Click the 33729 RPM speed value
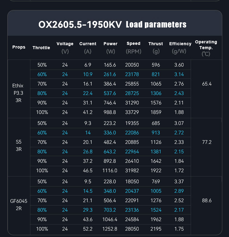229x237 pixels. click(x=133, y=112)
